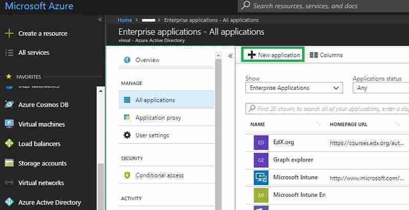This screenshot has width=409, height=210.
Task: Click the search magnifier icon in top bar
Action: [x=245, y=6]
